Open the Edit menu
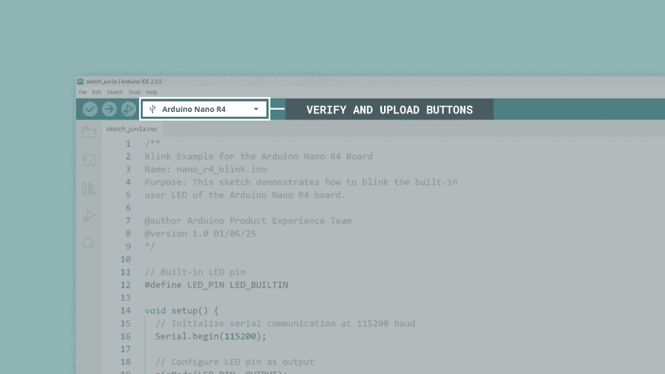Viewport: 665px width, 374px height. 96,93
